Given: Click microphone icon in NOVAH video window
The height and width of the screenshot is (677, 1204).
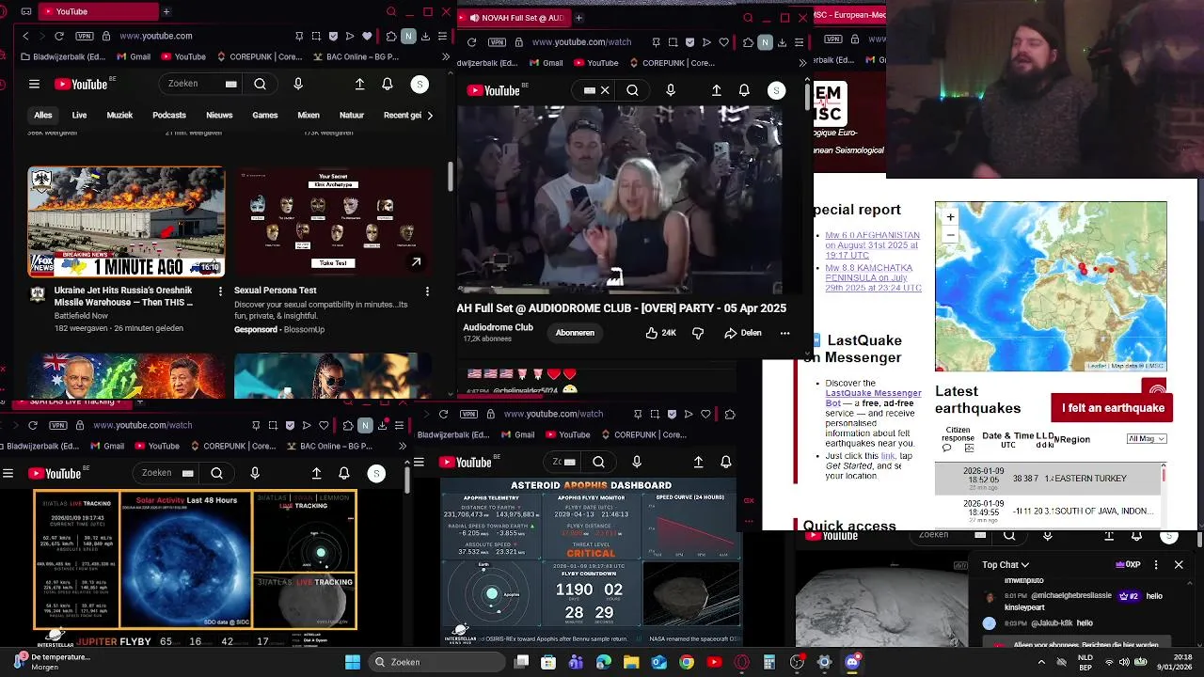Looking at the screenshot, I should (x=671, y=90).
